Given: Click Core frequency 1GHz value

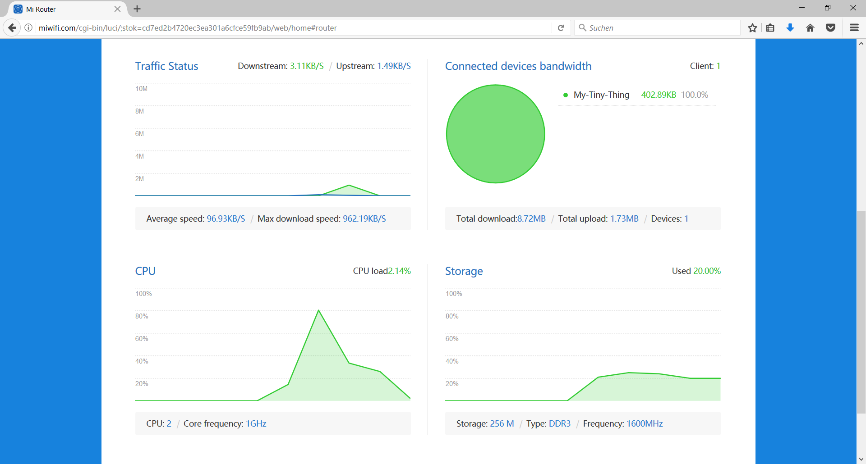Looking at the screenshot, I should pyautogui.click(x=256, y=424).
